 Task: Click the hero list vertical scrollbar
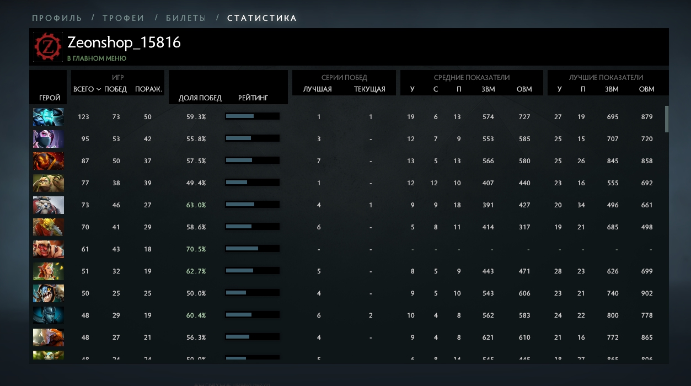pos(667,119)
